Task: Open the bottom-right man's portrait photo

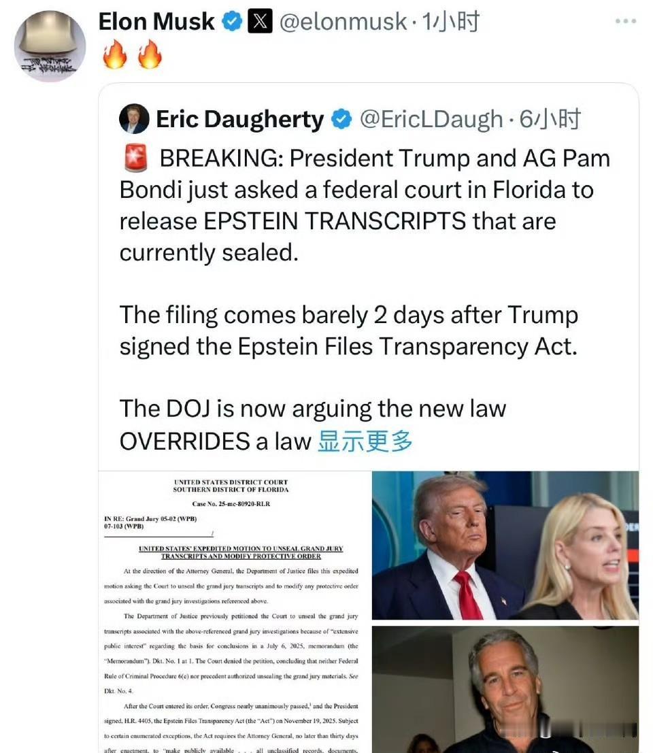Action: tap(505, 690)
